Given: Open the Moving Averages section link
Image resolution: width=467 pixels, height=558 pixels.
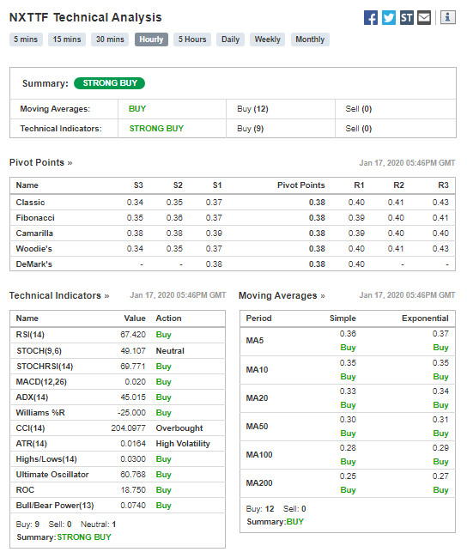Looking at the screenshot, I should [282, 295].
